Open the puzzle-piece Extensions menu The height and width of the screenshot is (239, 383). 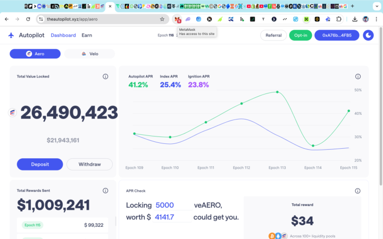pos(338,19)
